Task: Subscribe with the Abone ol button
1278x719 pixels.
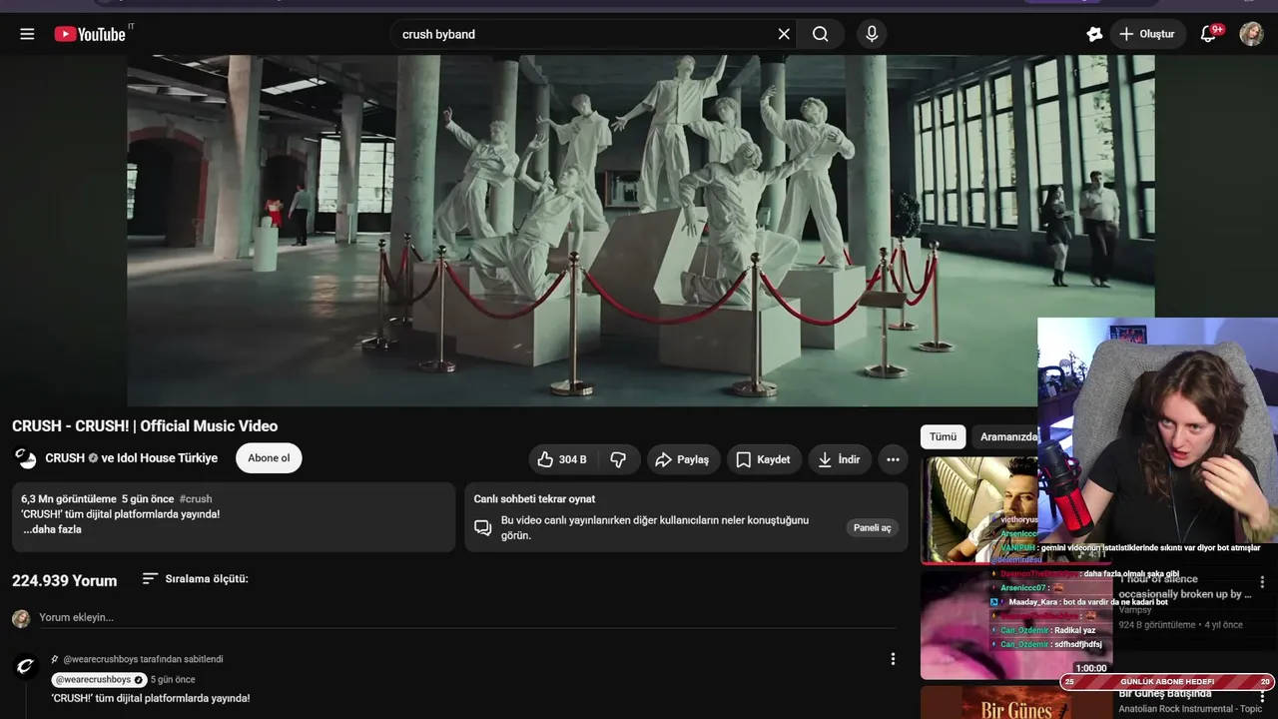Action: point(269,458)
